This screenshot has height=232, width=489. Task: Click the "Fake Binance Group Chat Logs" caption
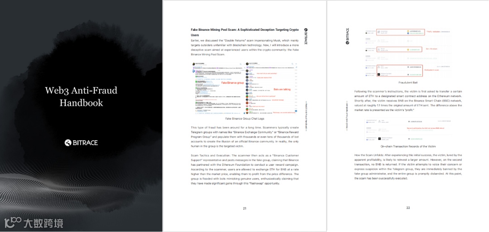(x=244, y=119)
